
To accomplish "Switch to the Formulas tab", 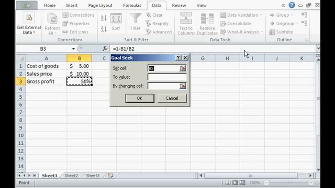I will (x=132, y=6).
